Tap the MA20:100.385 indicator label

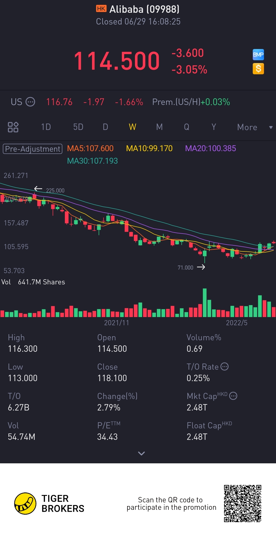[x=211, y=148]
